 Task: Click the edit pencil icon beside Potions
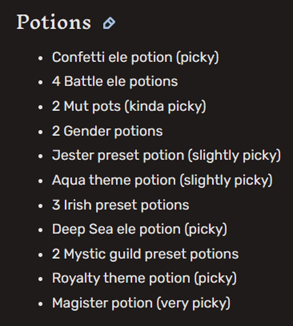[x=108, y=23]
